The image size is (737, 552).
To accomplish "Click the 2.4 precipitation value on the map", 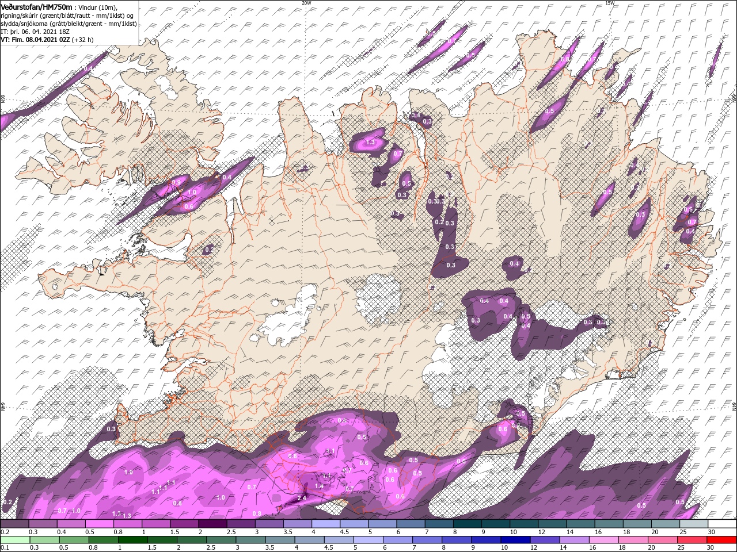I will click(x=302, y=498).
